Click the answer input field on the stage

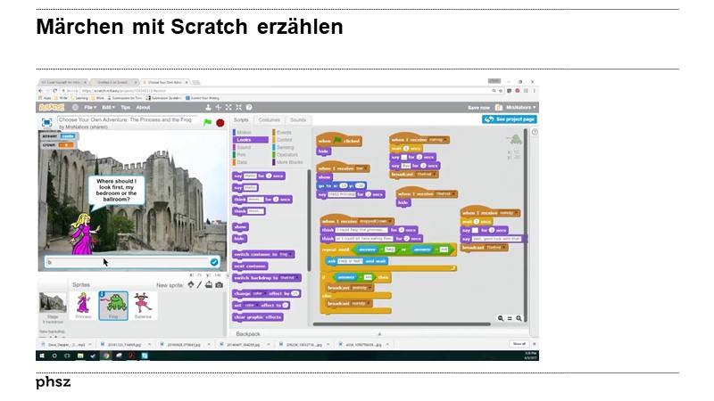click(127, 262)
